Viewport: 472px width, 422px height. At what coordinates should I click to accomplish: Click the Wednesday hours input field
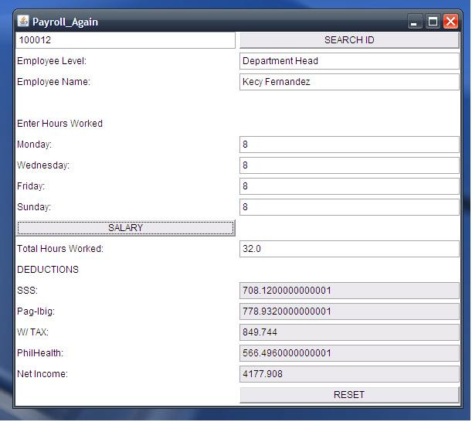coord(349,165)
